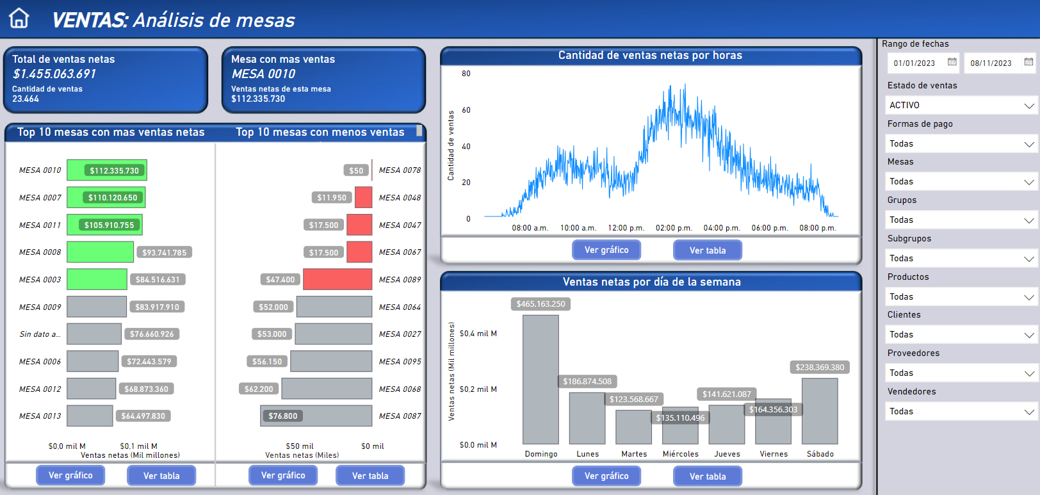This screenshot has height=495, width=1040.
Task: Open the Clientes filter dropdown
Action: 961,334
